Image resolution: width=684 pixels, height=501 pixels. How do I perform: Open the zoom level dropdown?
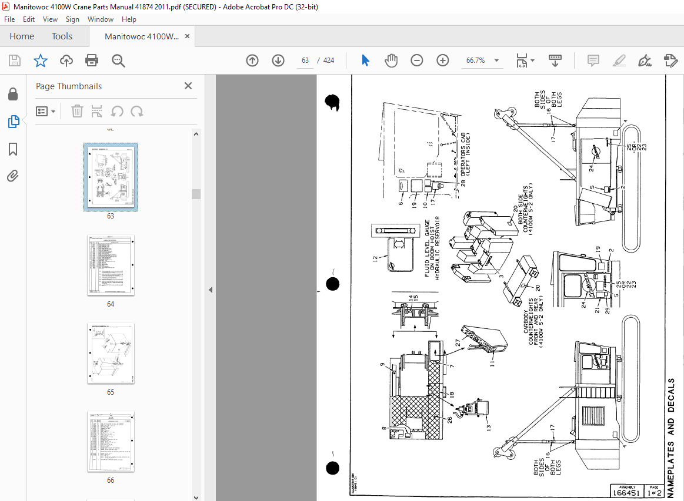496,60
